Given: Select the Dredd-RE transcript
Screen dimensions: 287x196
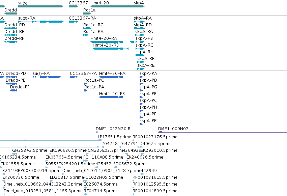Looking at the screenshot, I should pos(11,35).
